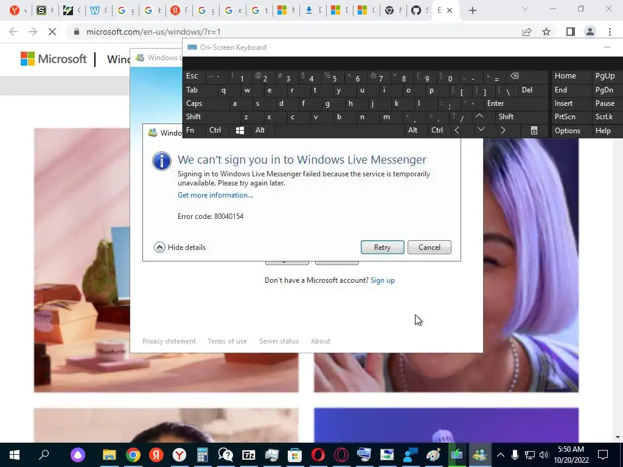
Task: Open File Explorer from taskbar
Action: point(110,455)
